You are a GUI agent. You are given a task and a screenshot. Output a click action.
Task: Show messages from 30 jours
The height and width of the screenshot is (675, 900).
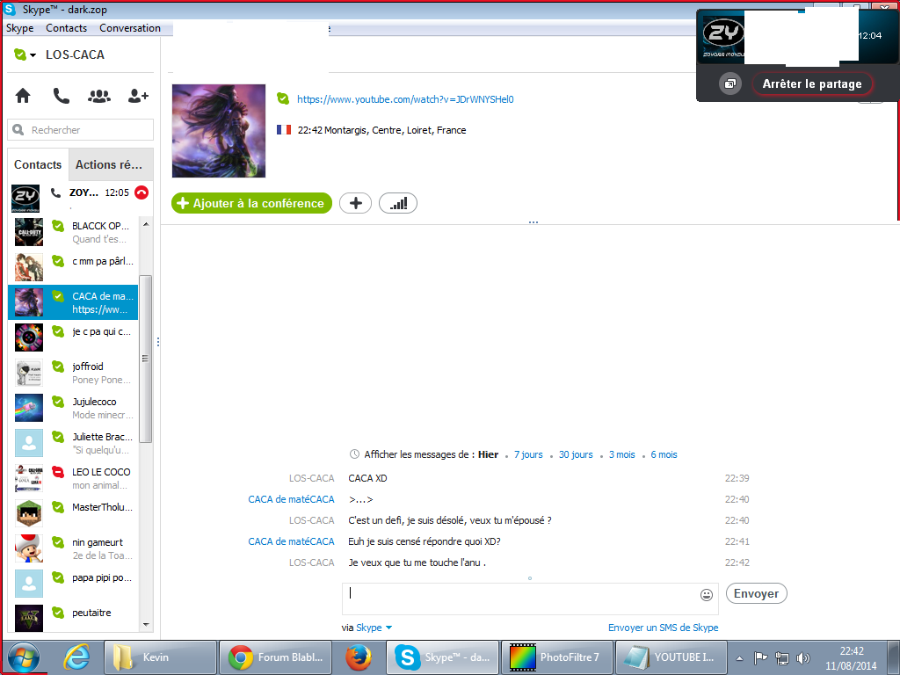[x=576, y=454]
